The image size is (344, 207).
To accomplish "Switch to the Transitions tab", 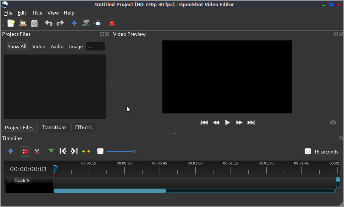I will point(54,127).
